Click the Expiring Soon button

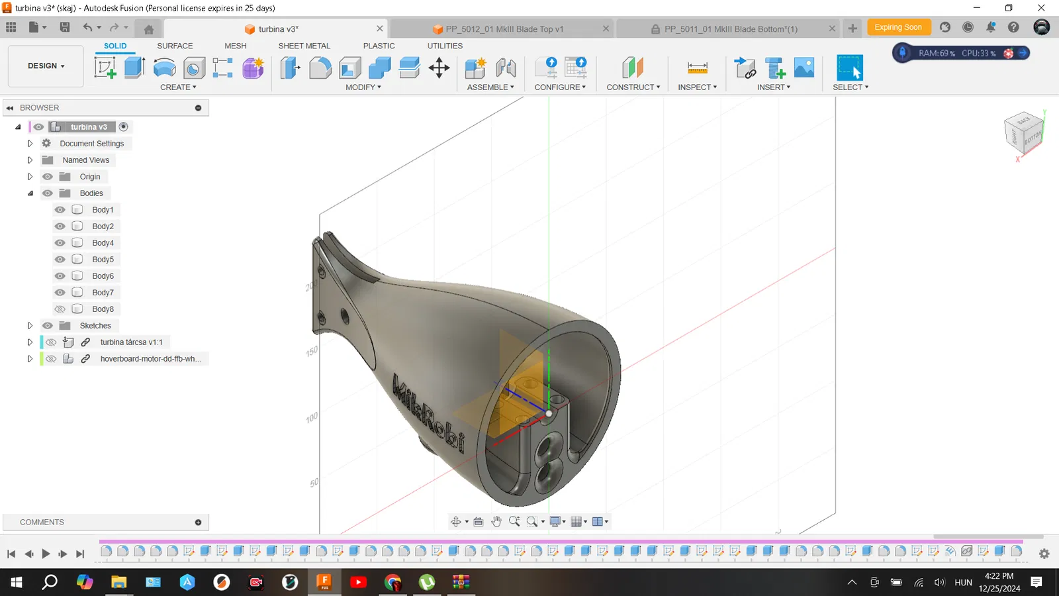pyautogui.click(x=898, y=27)
